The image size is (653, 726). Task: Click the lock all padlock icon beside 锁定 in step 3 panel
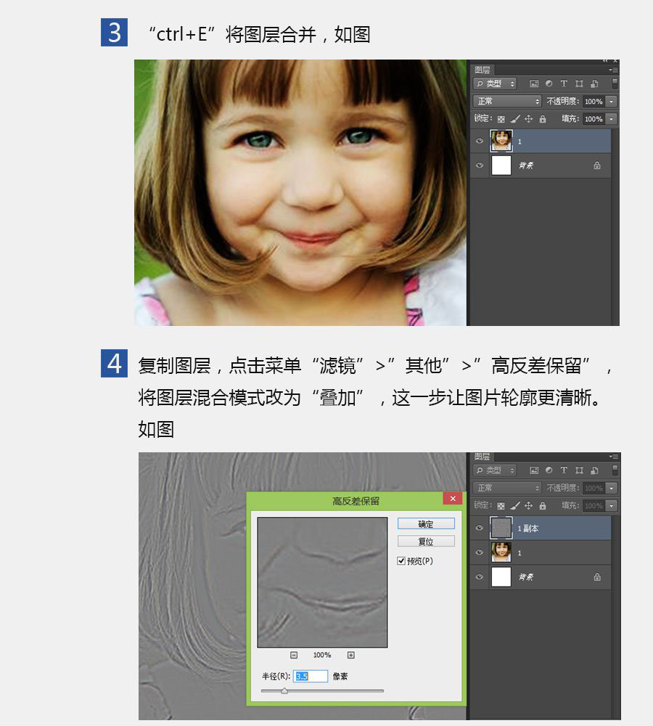point(543,119)
